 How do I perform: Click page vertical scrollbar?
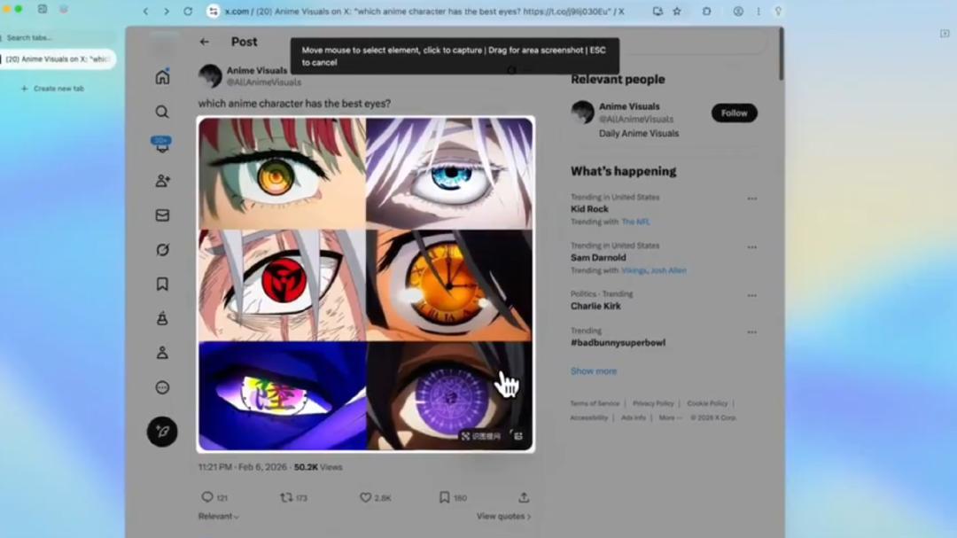tap(782, 54)
